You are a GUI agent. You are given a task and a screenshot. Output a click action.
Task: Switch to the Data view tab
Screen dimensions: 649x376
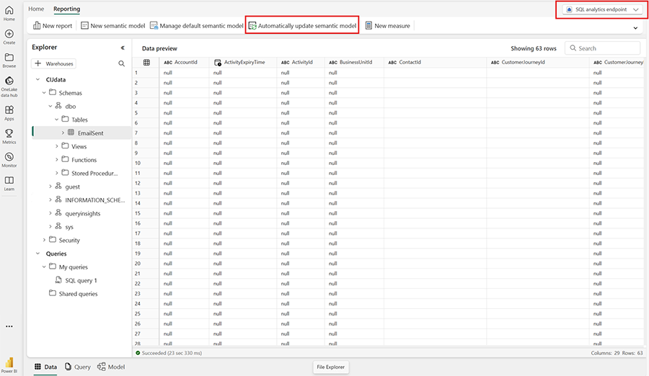click(45, 367)
